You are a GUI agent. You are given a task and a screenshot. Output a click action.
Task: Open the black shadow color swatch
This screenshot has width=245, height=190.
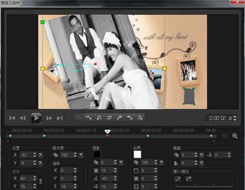(97, 154)
